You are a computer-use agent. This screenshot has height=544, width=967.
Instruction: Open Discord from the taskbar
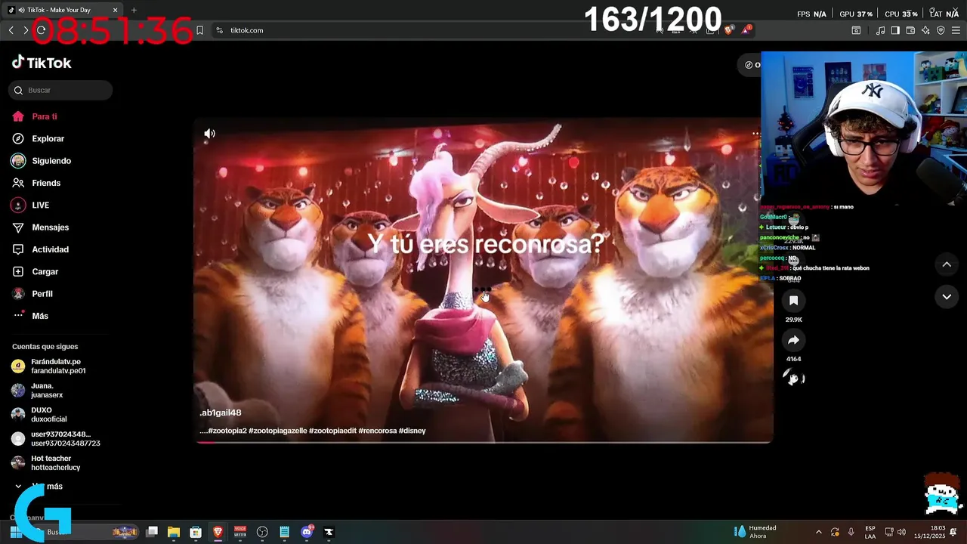307,532
